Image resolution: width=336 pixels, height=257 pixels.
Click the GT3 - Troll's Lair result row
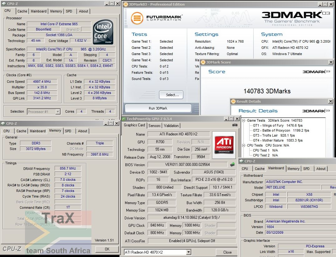point(274,135)
